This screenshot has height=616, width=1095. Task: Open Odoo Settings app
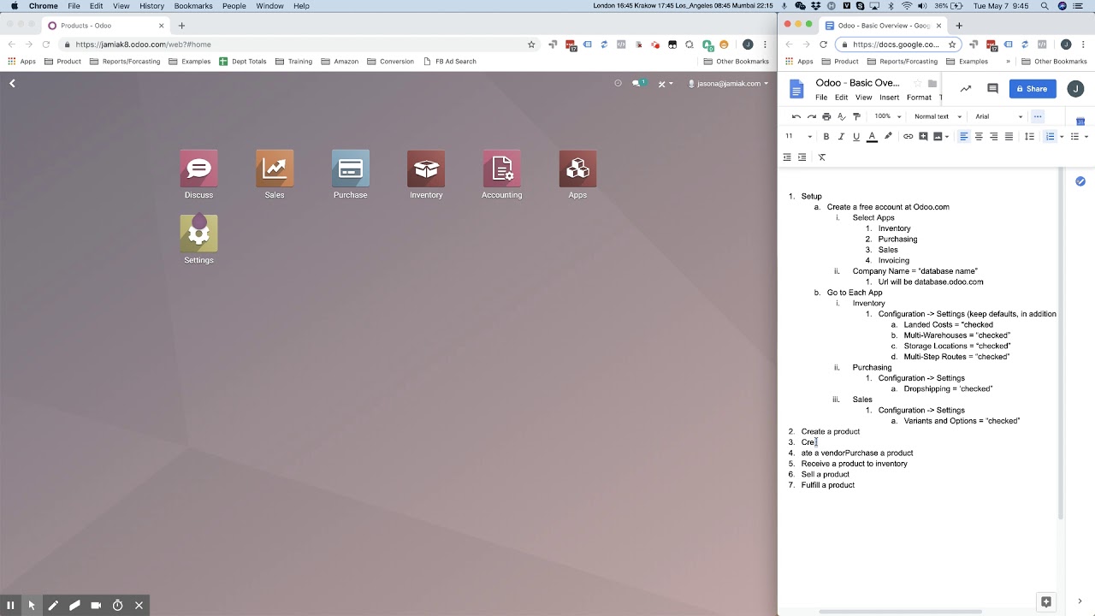198,234
